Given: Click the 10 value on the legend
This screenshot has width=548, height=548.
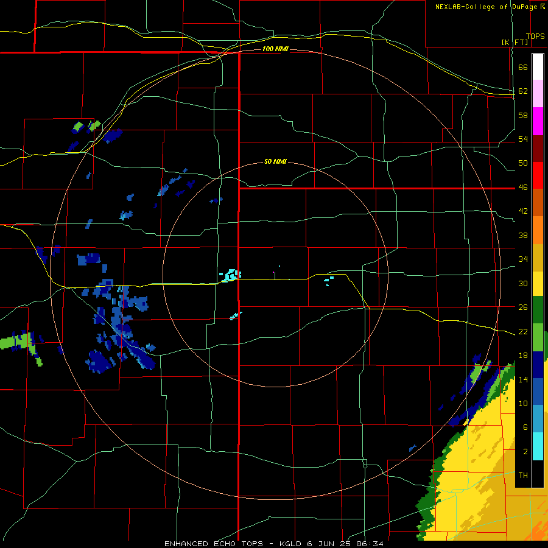Looking at the screenshot, I should point(523,403).
